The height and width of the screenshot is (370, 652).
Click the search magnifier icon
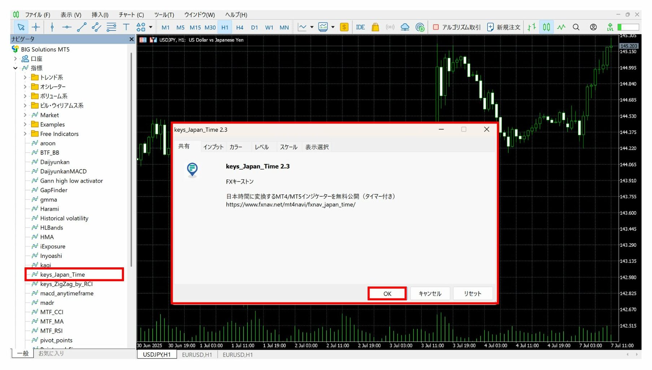(x=576, y=27)
